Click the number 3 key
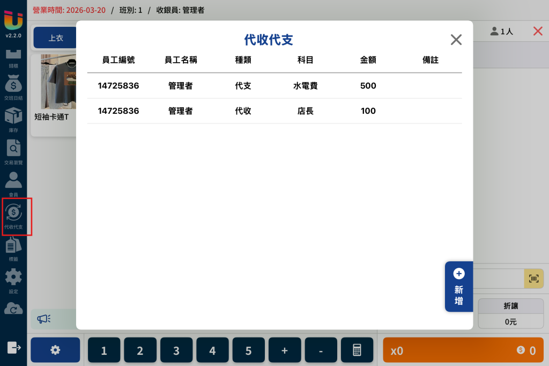549x366 pixels. pyautogui.click(x=176, y=350)
